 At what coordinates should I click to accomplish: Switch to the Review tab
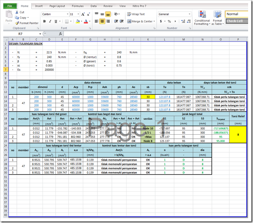(x=108, y=6)
